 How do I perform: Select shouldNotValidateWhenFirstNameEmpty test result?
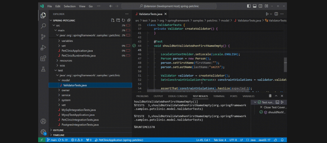(272, 112)
